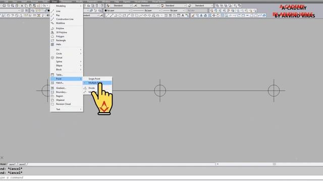Open Boundary... from the Draw menu
323x181 pixels.
coord(67,92)
